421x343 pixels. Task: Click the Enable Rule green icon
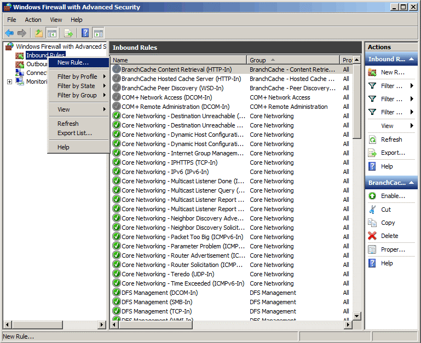pos(372,196)
